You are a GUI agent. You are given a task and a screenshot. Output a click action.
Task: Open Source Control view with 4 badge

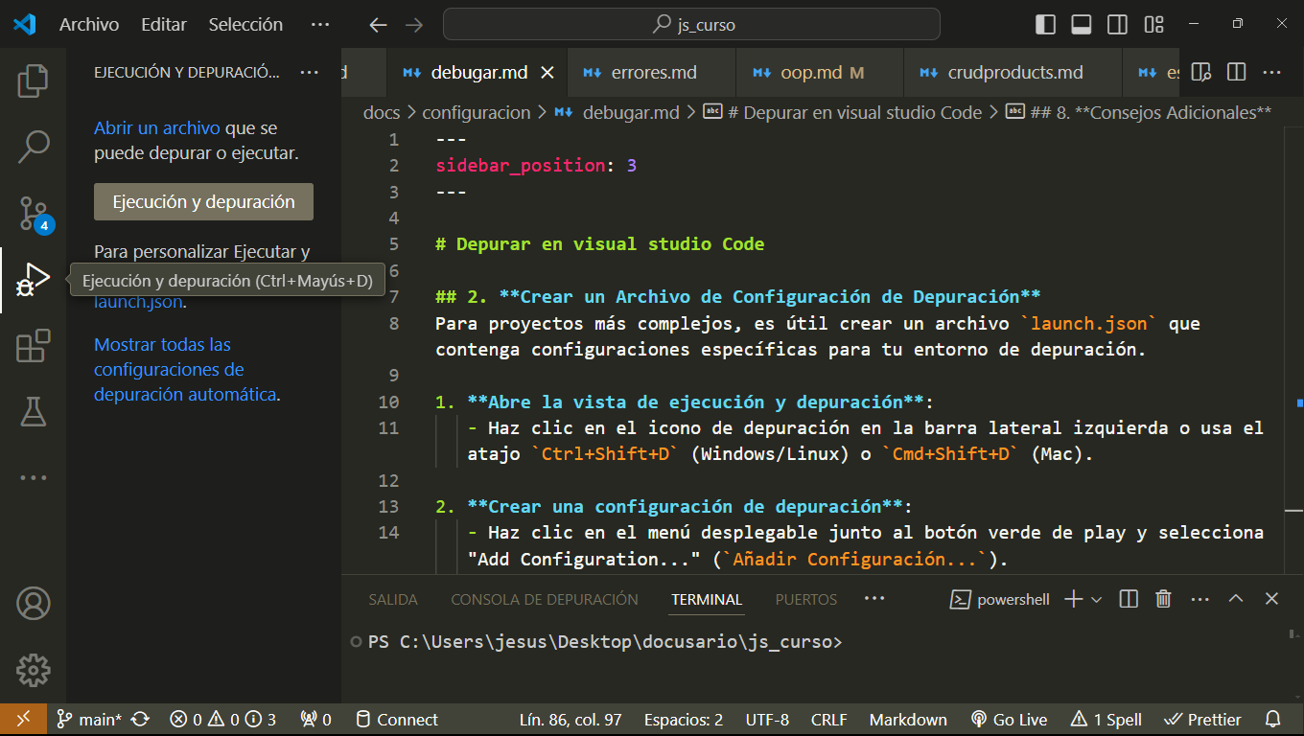pos(34,214)
